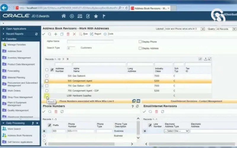
Task: Open the Report menu
Action: point(95,34)
